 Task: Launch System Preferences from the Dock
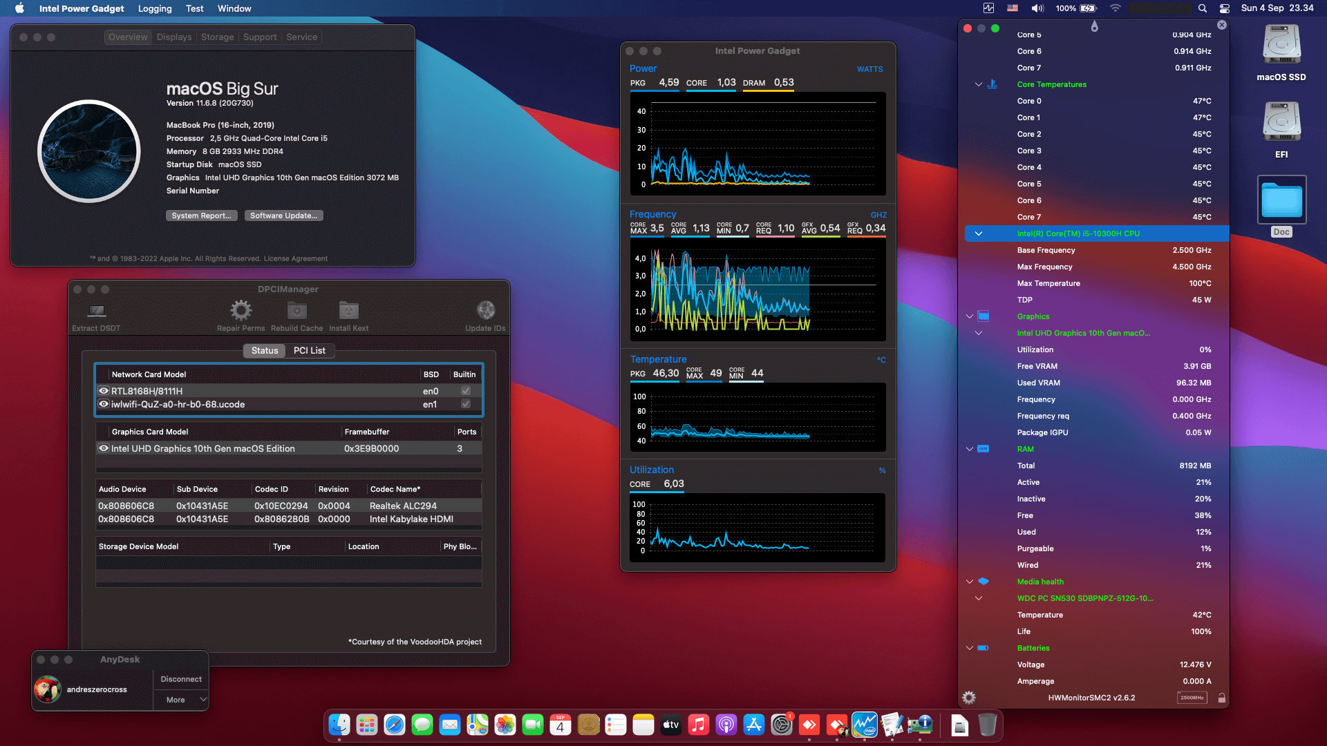pyautogui.click(x=782, y=725)
